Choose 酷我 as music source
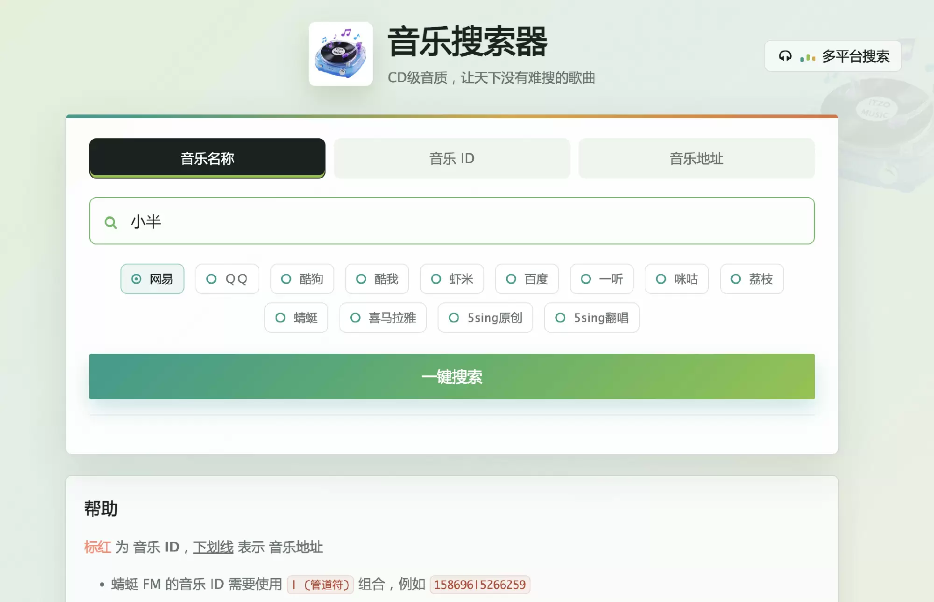Image resolution: width=934 pixels, height=602 pixels. pyautogui.click(x=377, y=279)
